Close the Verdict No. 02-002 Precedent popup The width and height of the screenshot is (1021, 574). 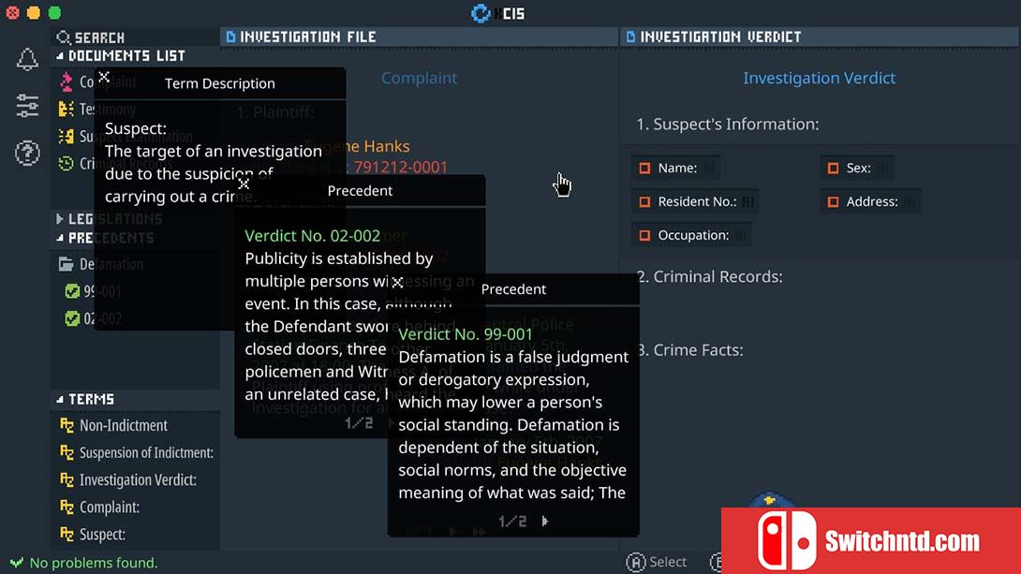click(x=244, y=184)
